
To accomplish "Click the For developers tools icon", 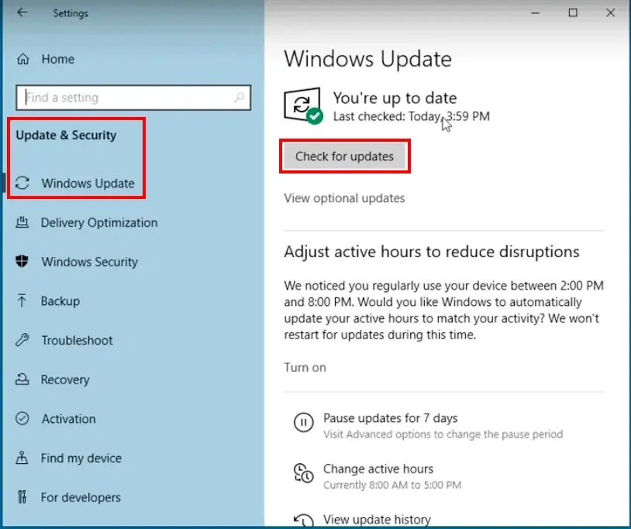I will (x=22, y=496).
